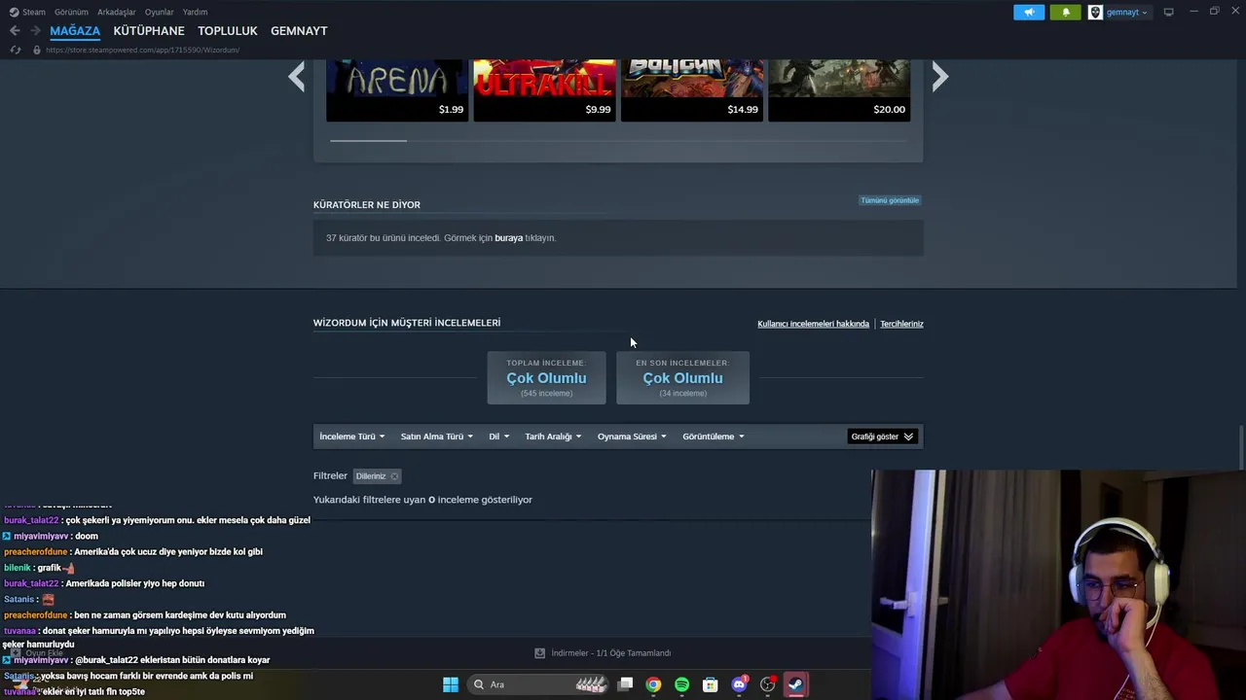
Task: Expand the İnceleme Türü filter
Action: [x=351, y=437]
